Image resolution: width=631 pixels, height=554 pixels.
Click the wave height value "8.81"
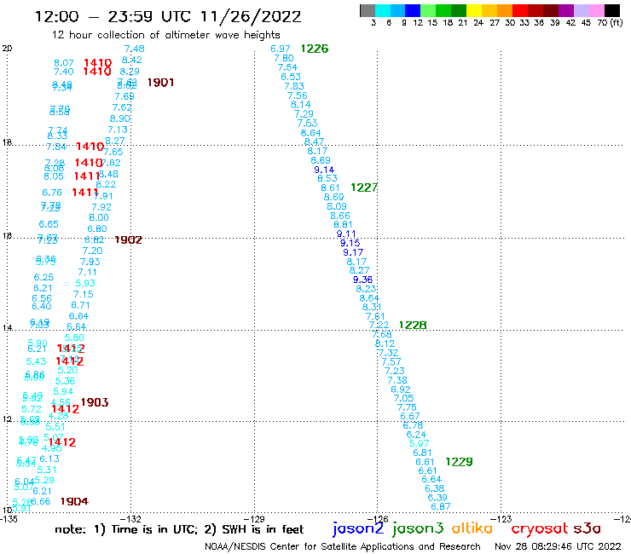pos(344,224)
